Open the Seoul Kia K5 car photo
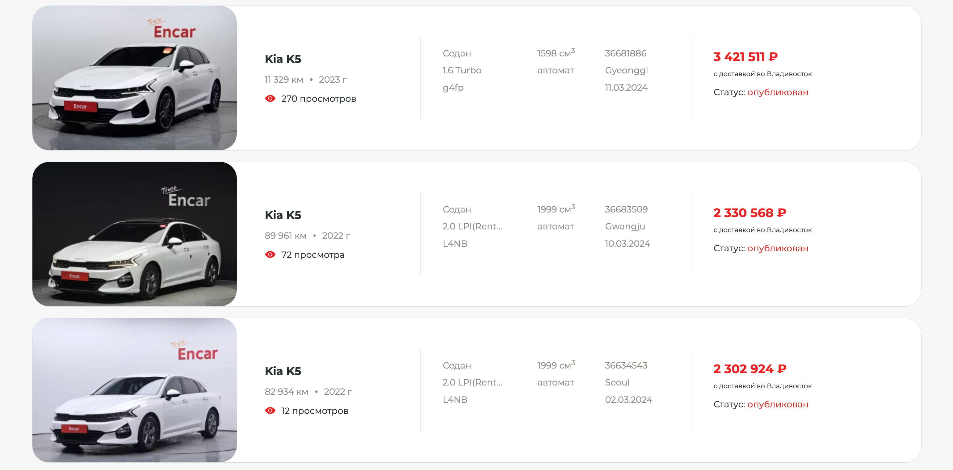The height and width of the screenshot is (470, 953). (x=134, y=390)
